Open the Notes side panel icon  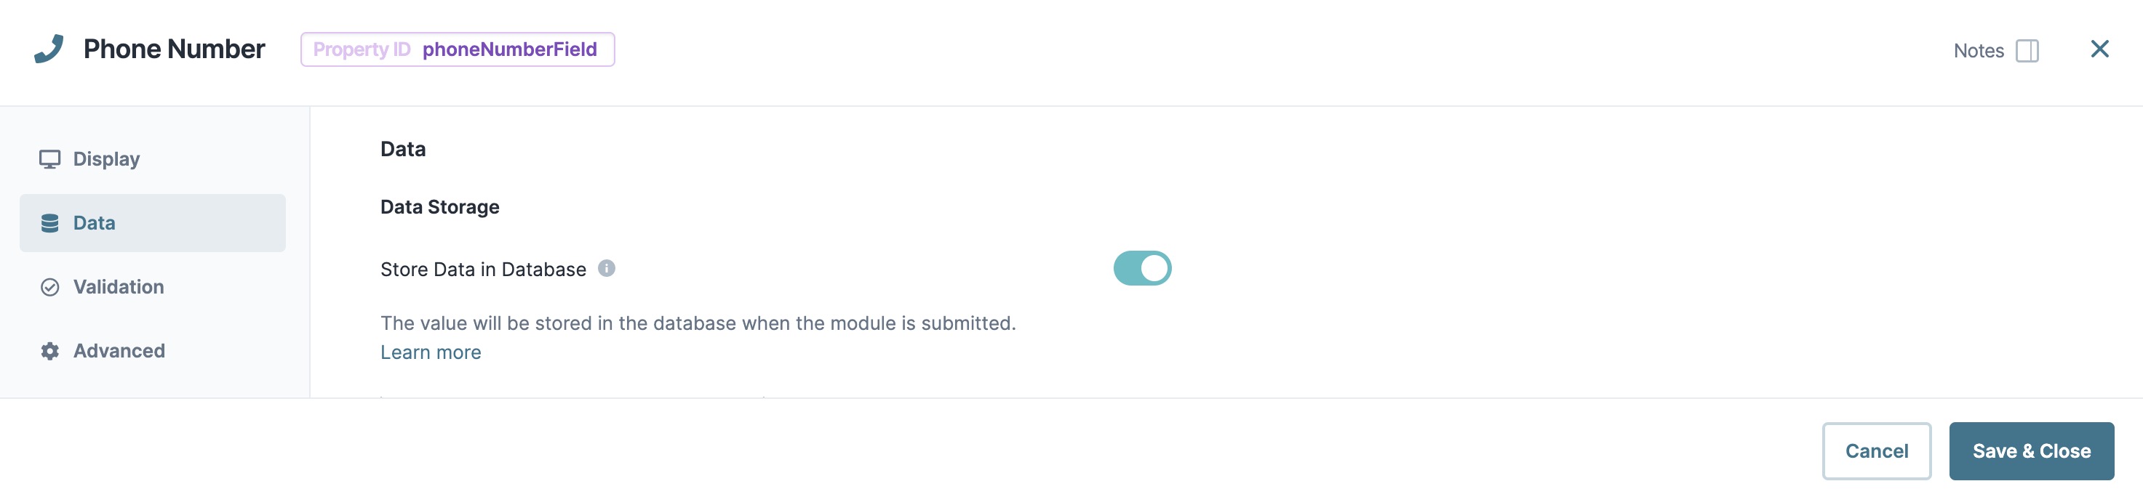pos(2027,51)
